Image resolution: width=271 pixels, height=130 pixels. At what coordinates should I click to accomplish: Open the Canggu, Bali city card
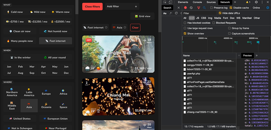(118, 54)
